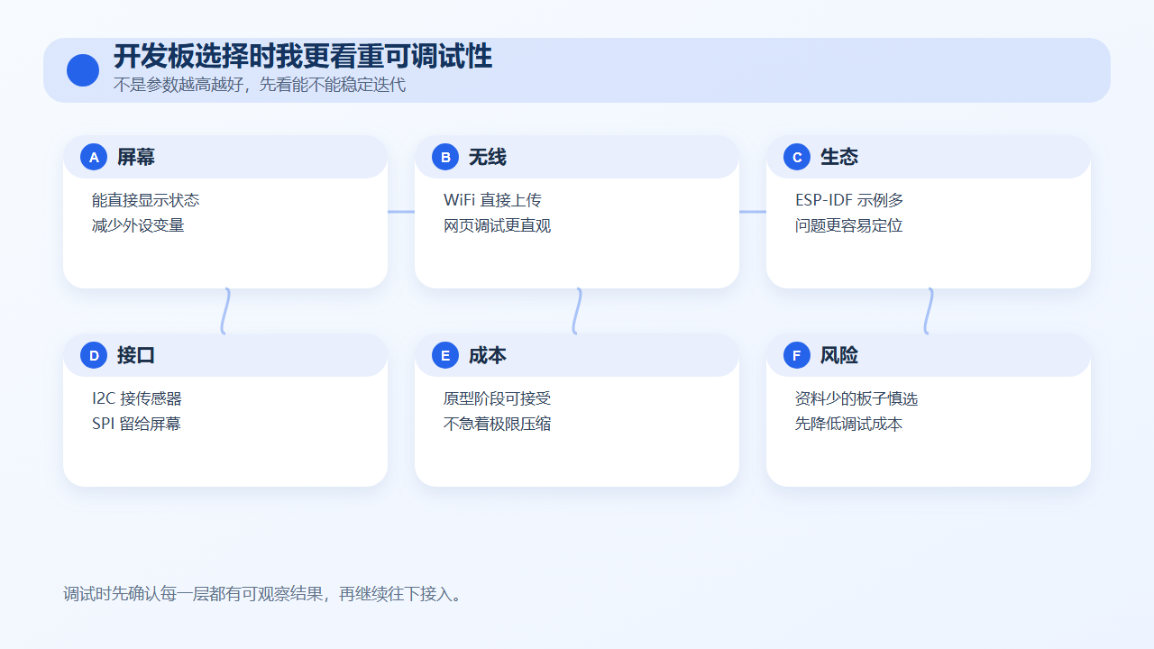Click the 风险 card heading
This screenshot has width=1154, height=649.
(839, 355)
